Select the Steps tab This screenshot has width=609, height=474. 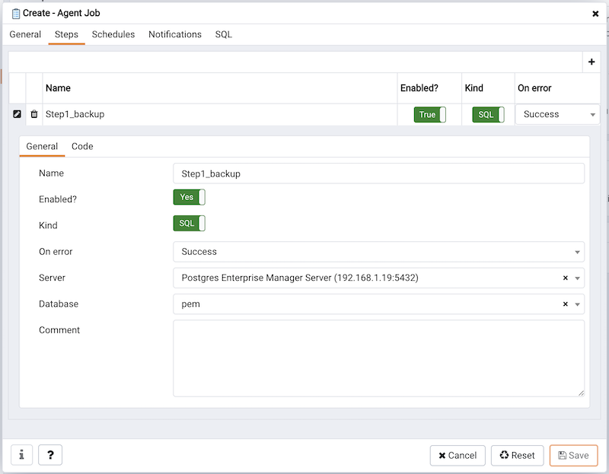[66, 34]
